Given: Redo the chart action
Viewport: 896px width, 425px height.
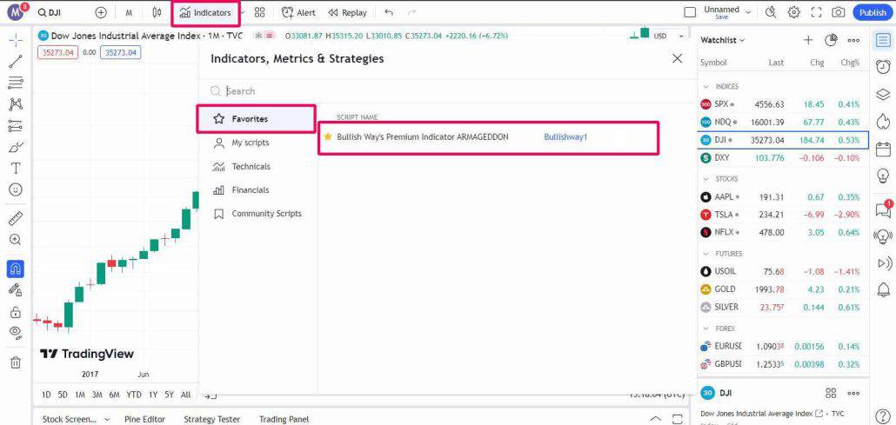Looking at the screenshot, I should [411, 12].
